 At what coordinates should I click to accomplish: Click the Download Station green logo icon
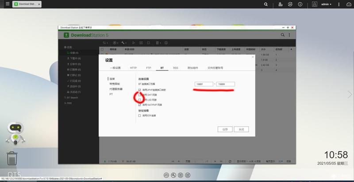[66, 35]
